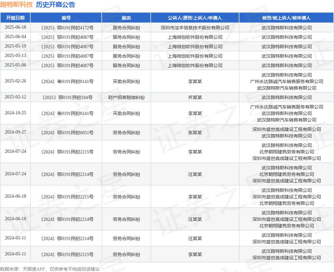Screen dimensions: 334x272
Task: Click the date 2025-05-19
Action: pos(16,46)
